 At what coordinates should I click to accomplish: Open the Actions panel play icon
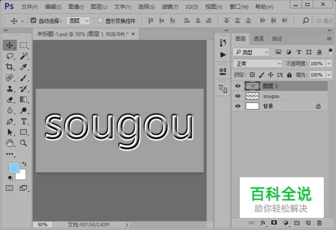[223, 55]
